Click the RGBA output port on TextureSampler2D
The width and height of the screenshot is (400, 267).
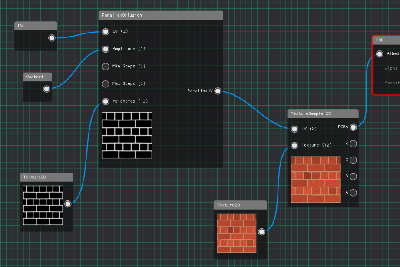(x=353, y=127)
